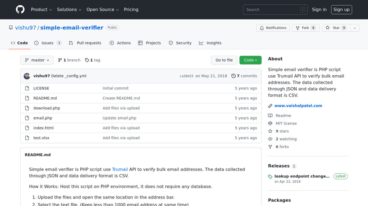The image size is (368, 206).
Task: View the 7 commits history
Action: tap(244, 76)
